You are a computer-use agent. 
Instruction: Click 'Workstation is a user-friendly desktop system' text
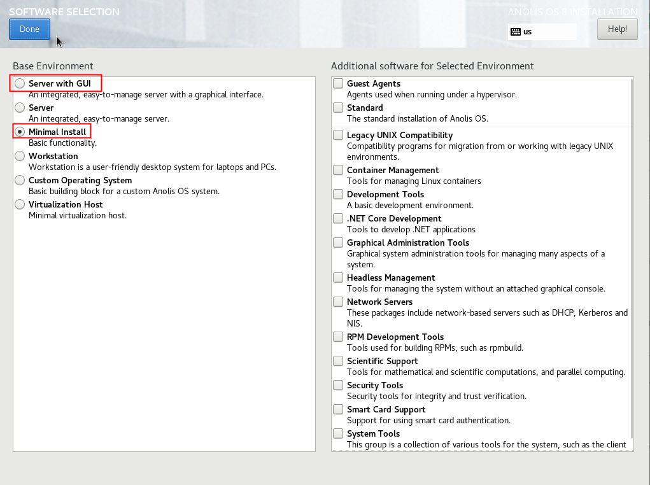click(x=115, y=167)
